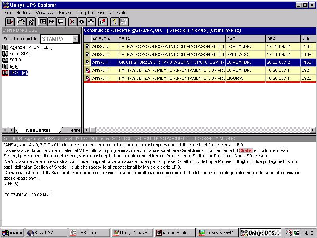Screen dimensions: 317x238
Task: Click document icon of record 0169
Action: (87, 54)
